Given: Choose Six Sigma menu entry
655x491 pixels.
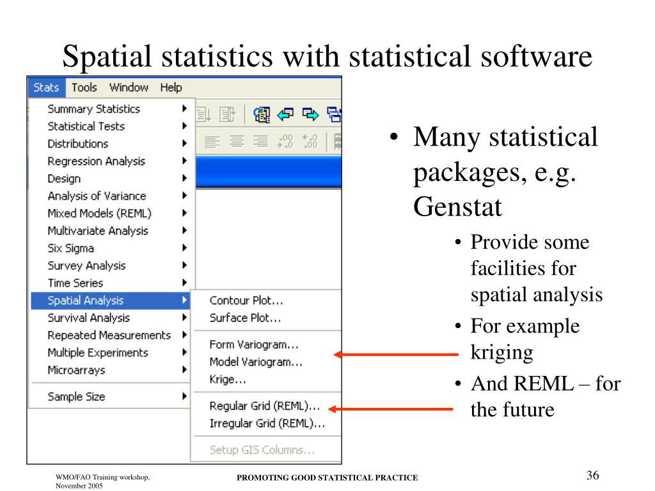Looking at the screenshot, I should 111,248.
